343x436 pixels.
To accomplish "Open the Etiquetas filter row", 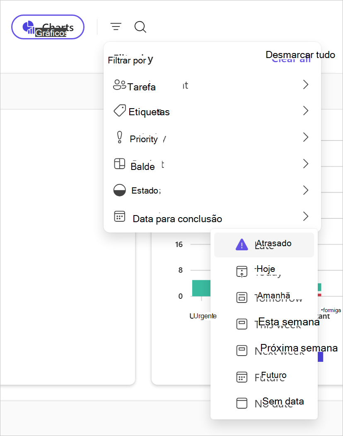I will (212, 111).
